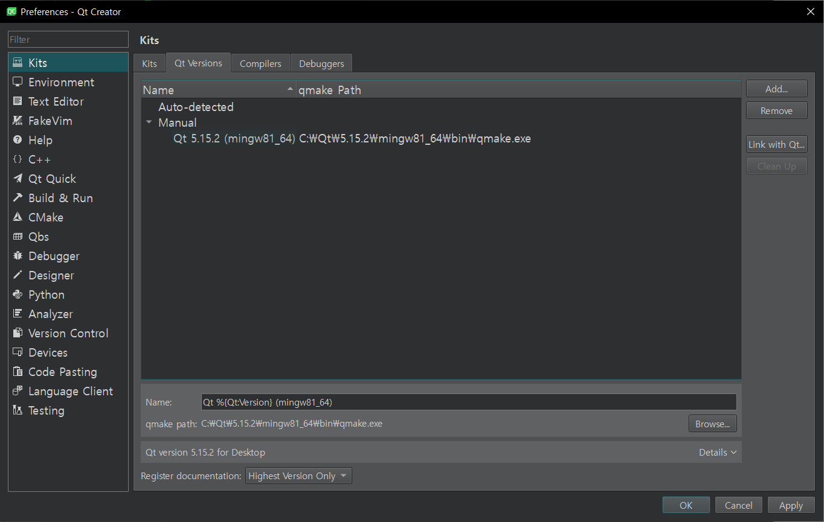The height and width of the screenshot is (522, 824).
Task: Select the Kits monitor icon in sidebar
Action: pos(18,63)
